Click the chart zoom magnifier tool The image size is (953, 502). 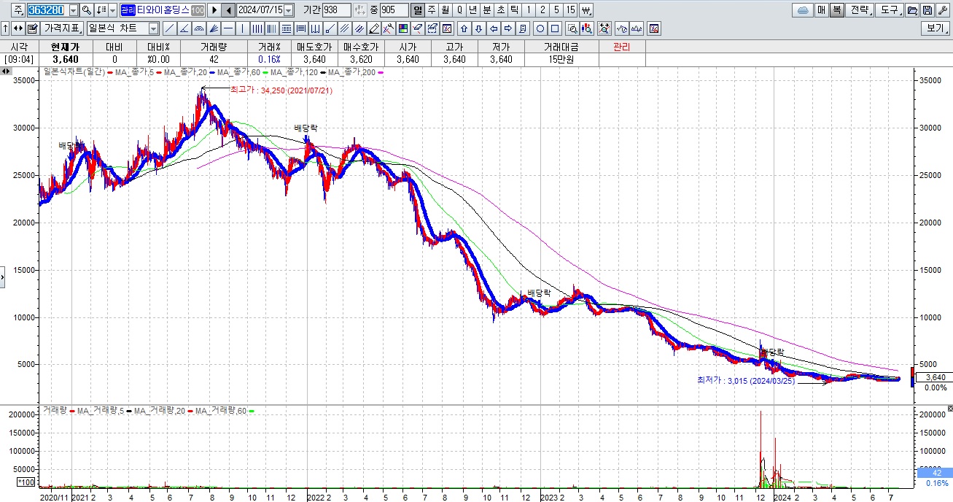tap(572, 28)
